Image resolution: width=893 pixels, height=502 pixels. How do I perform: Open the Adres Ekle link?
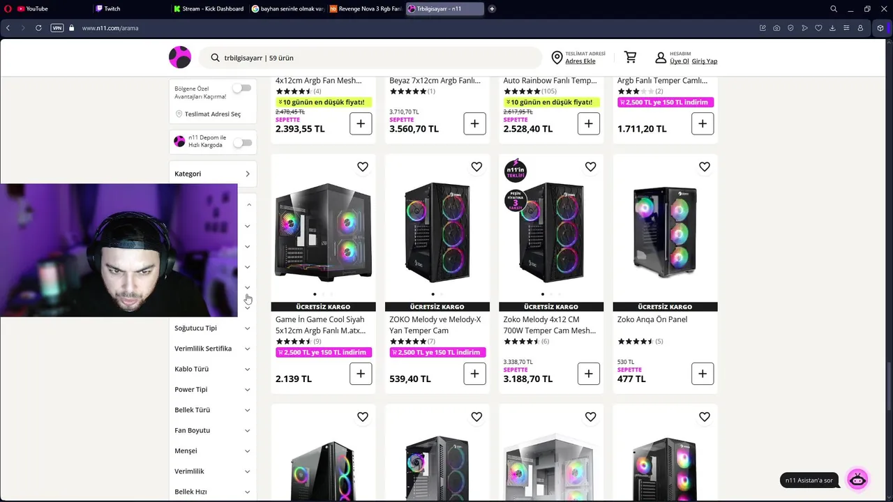[580, 61]
